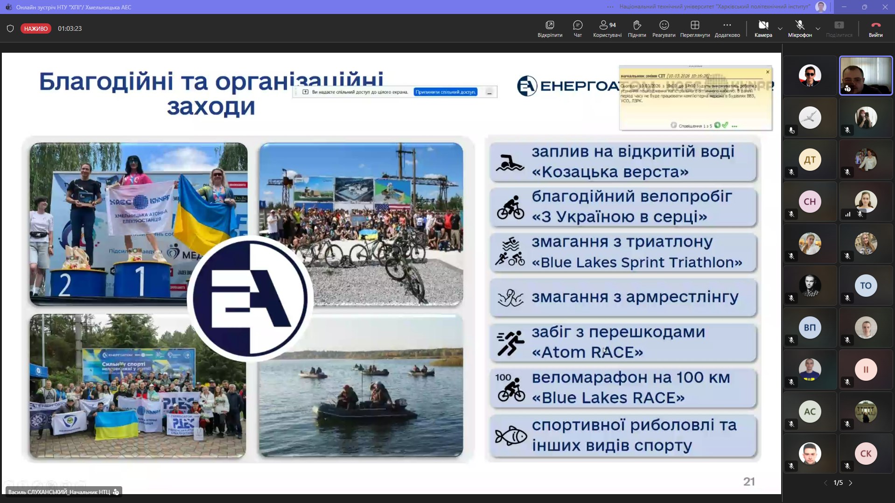Stop sharing with Припинити спільний доступ

click(x=446, y=92)
